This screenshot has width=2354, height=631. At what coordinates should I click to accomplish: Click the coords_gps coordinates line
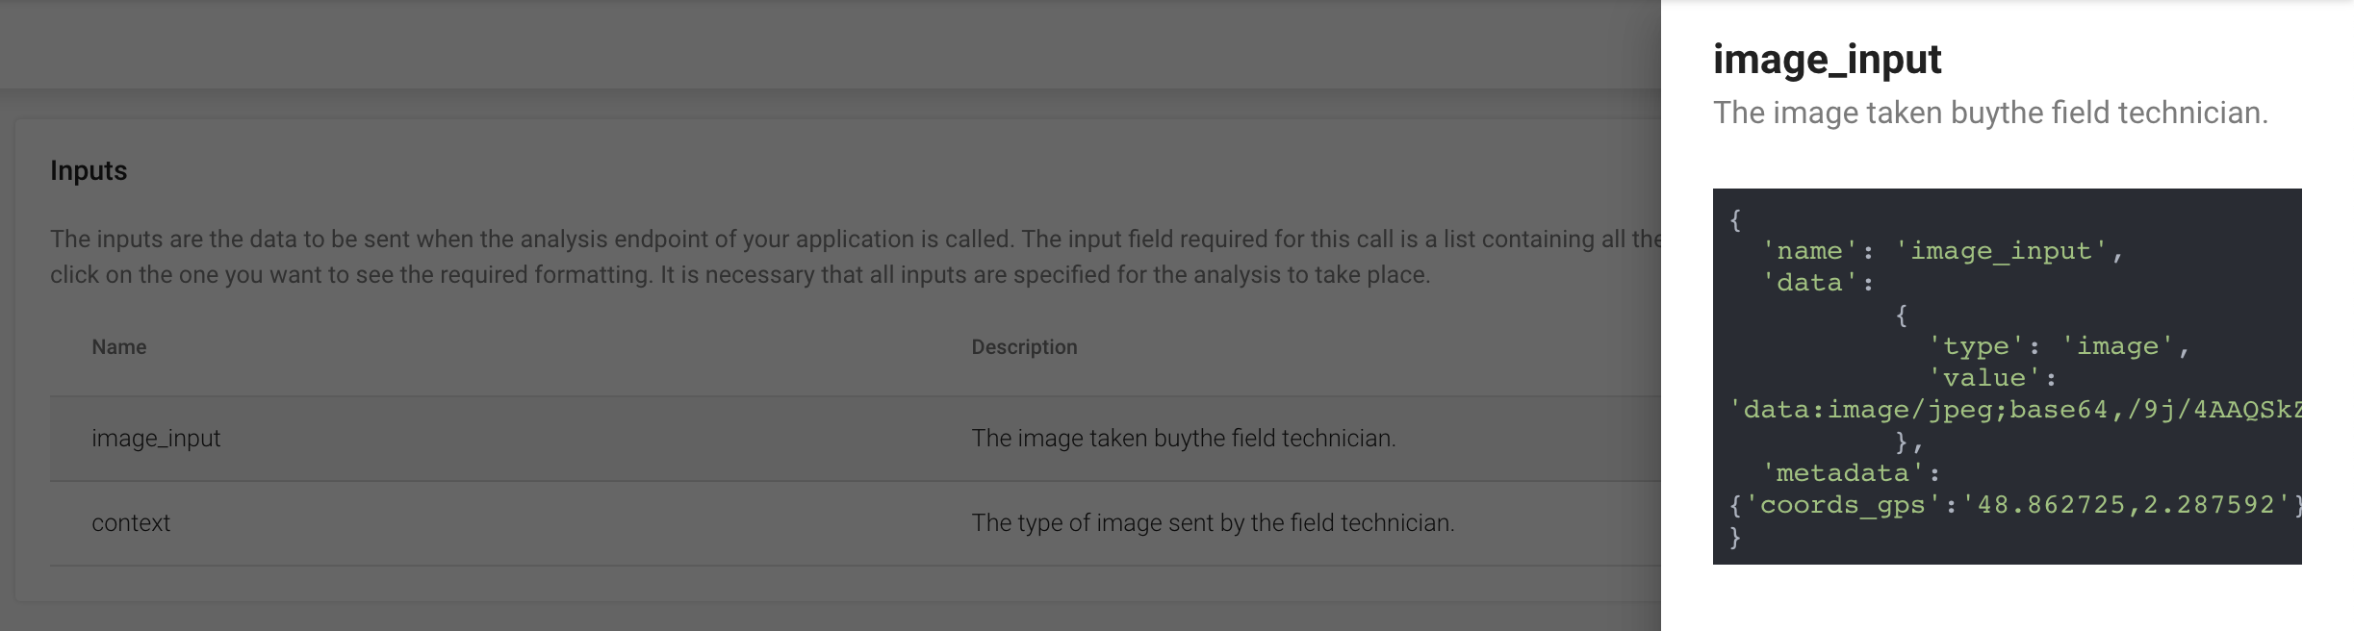pyautogui.click(x=2015, y=505)
